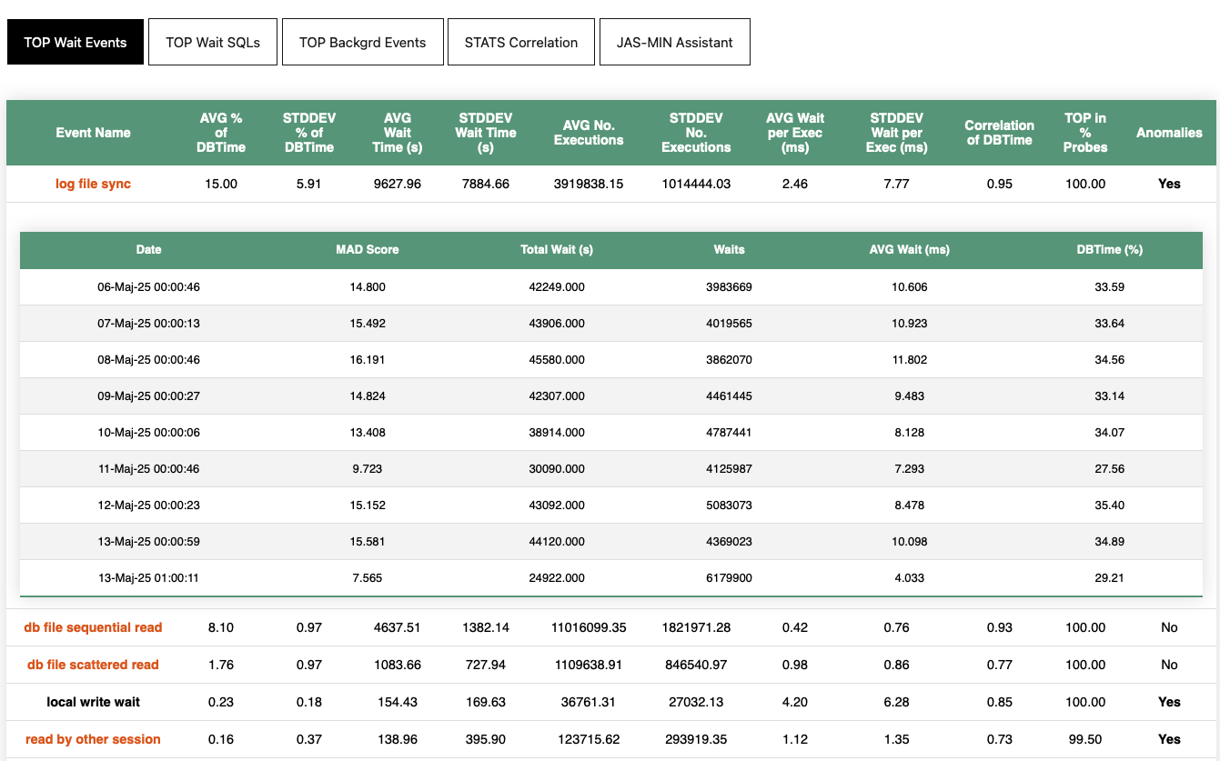Click the Date header in anomaly table

(149, 249)
